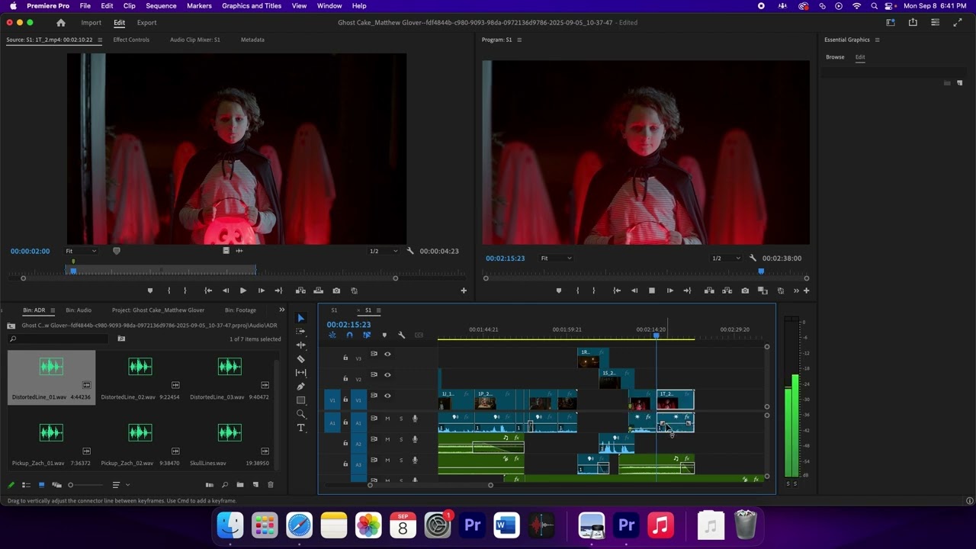Switch to Effect Controls tab
Viewport: 976px width, 549px height.
[131, 40]
